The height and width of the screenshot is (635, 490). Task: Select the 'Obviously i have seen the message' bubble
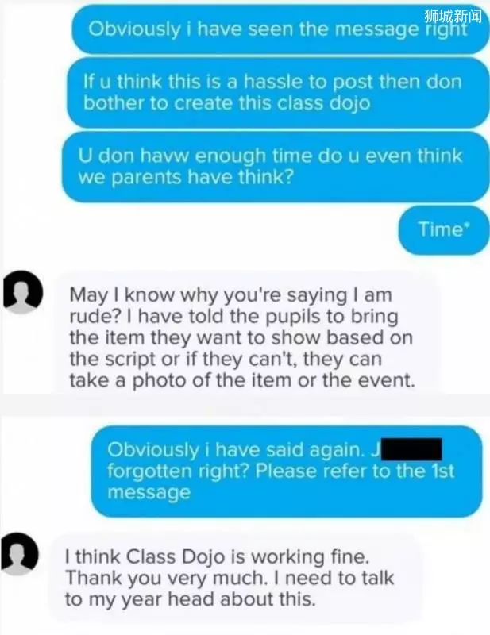tap(280, 29)
